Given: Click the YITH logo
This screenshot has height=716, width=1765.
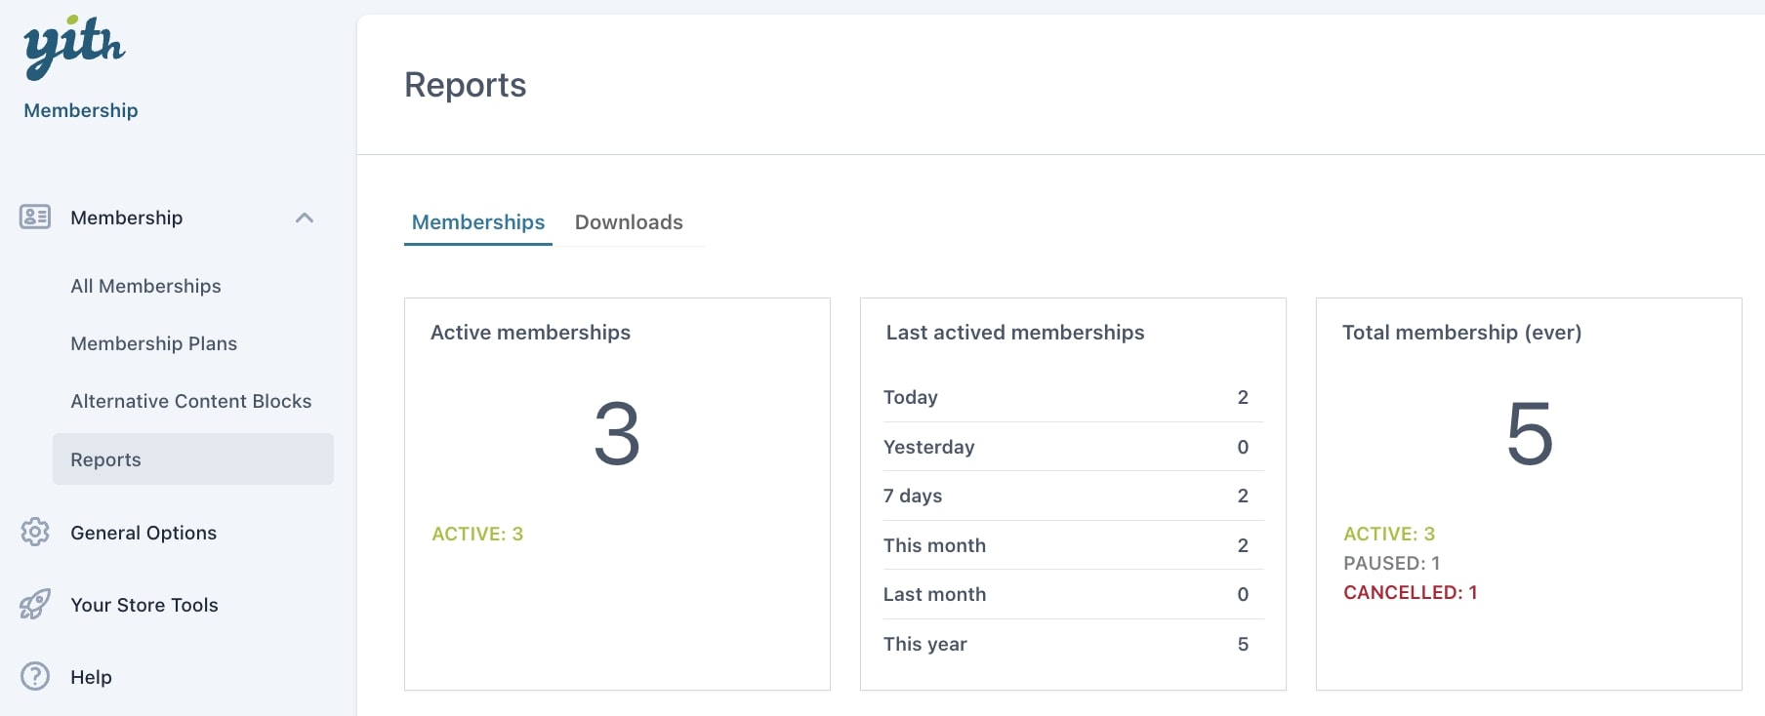Looking at the screenshot, I should point(74,46).
